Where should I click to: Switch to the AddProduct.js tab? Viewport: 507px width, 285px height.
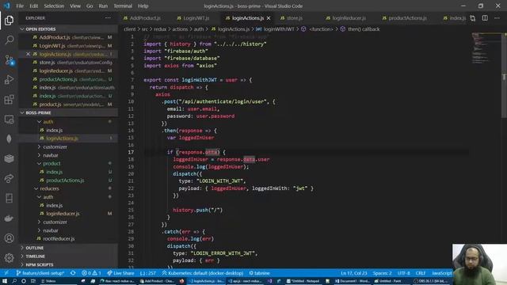point(145,18)
